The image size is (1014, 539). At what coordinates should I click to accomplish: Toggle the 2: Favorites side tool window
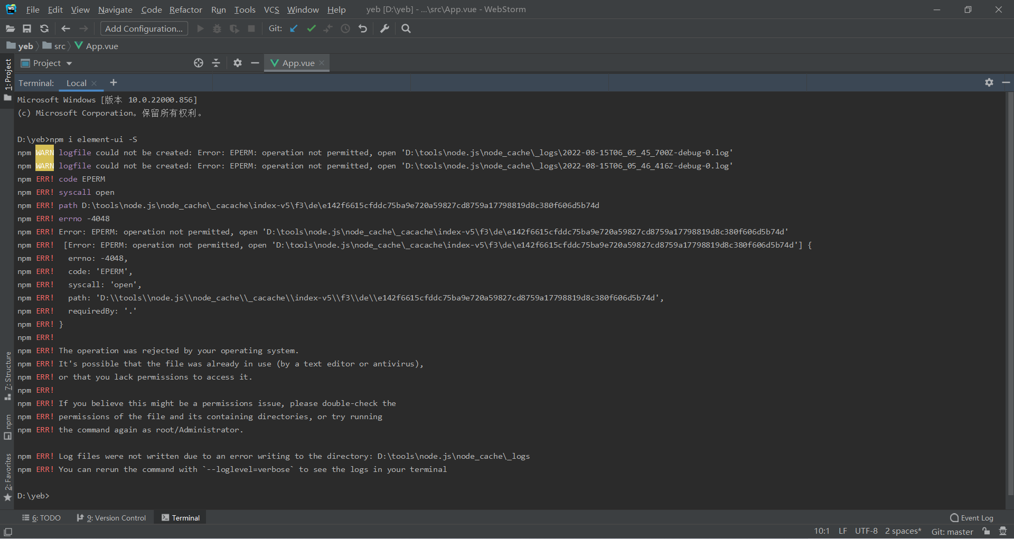tap(7, 477)
